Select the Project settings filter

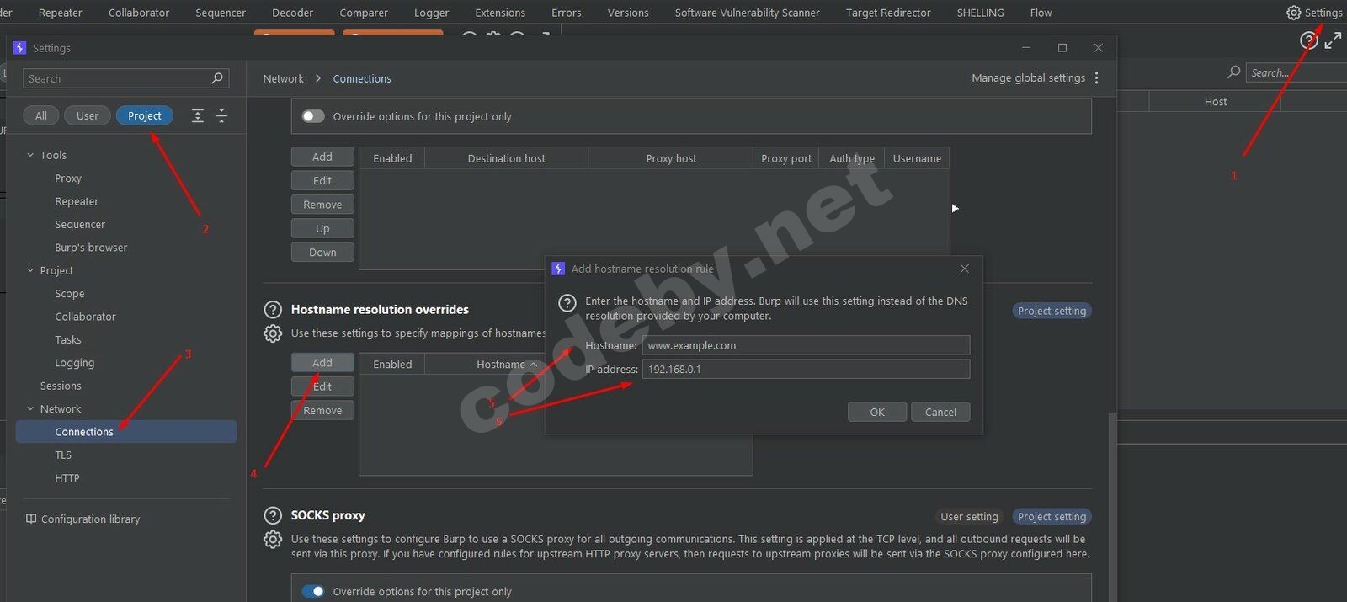point(145,116)
